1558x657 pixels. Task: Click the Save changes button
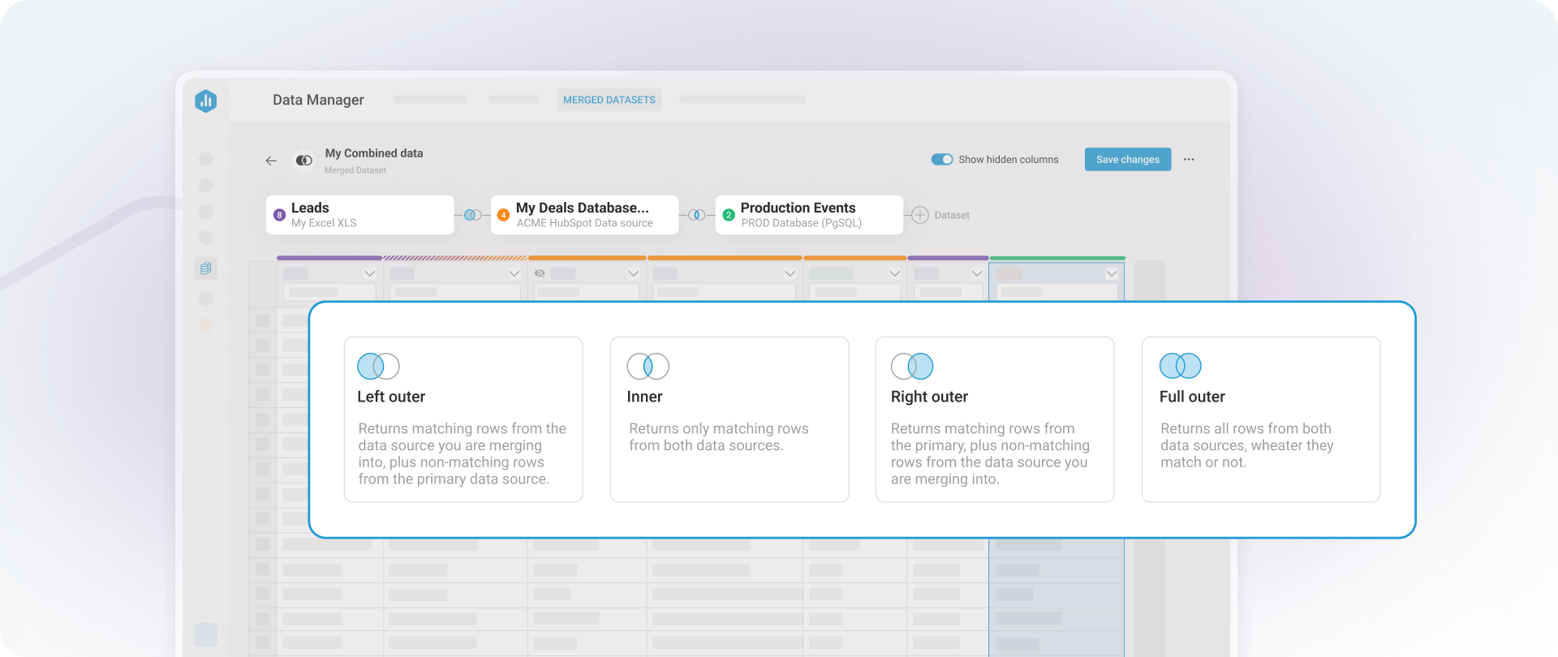(1127, 160)
